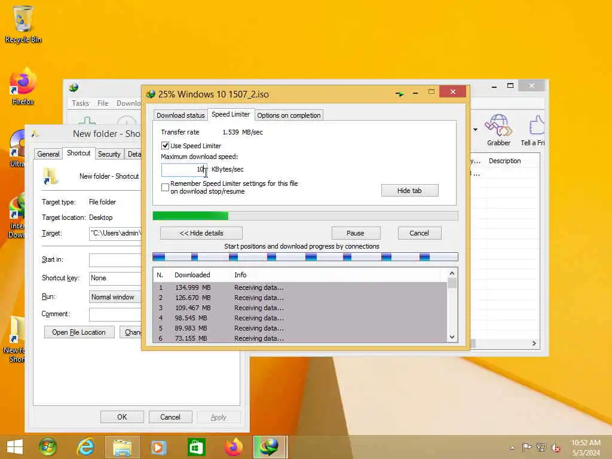Open Windows Store from taskbar
Viewport: 612px width, 459px height.
coord(196,447)
